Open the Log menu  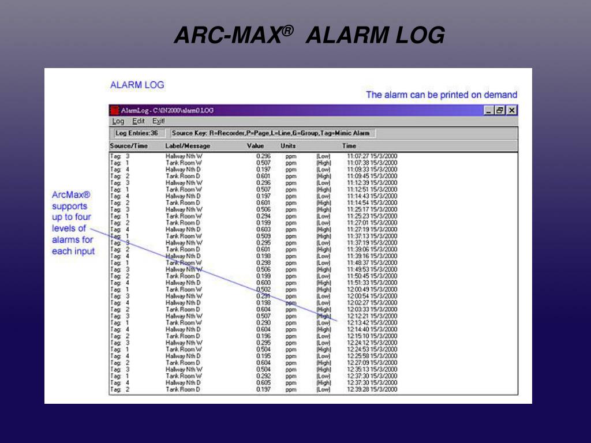pos(118,121)
